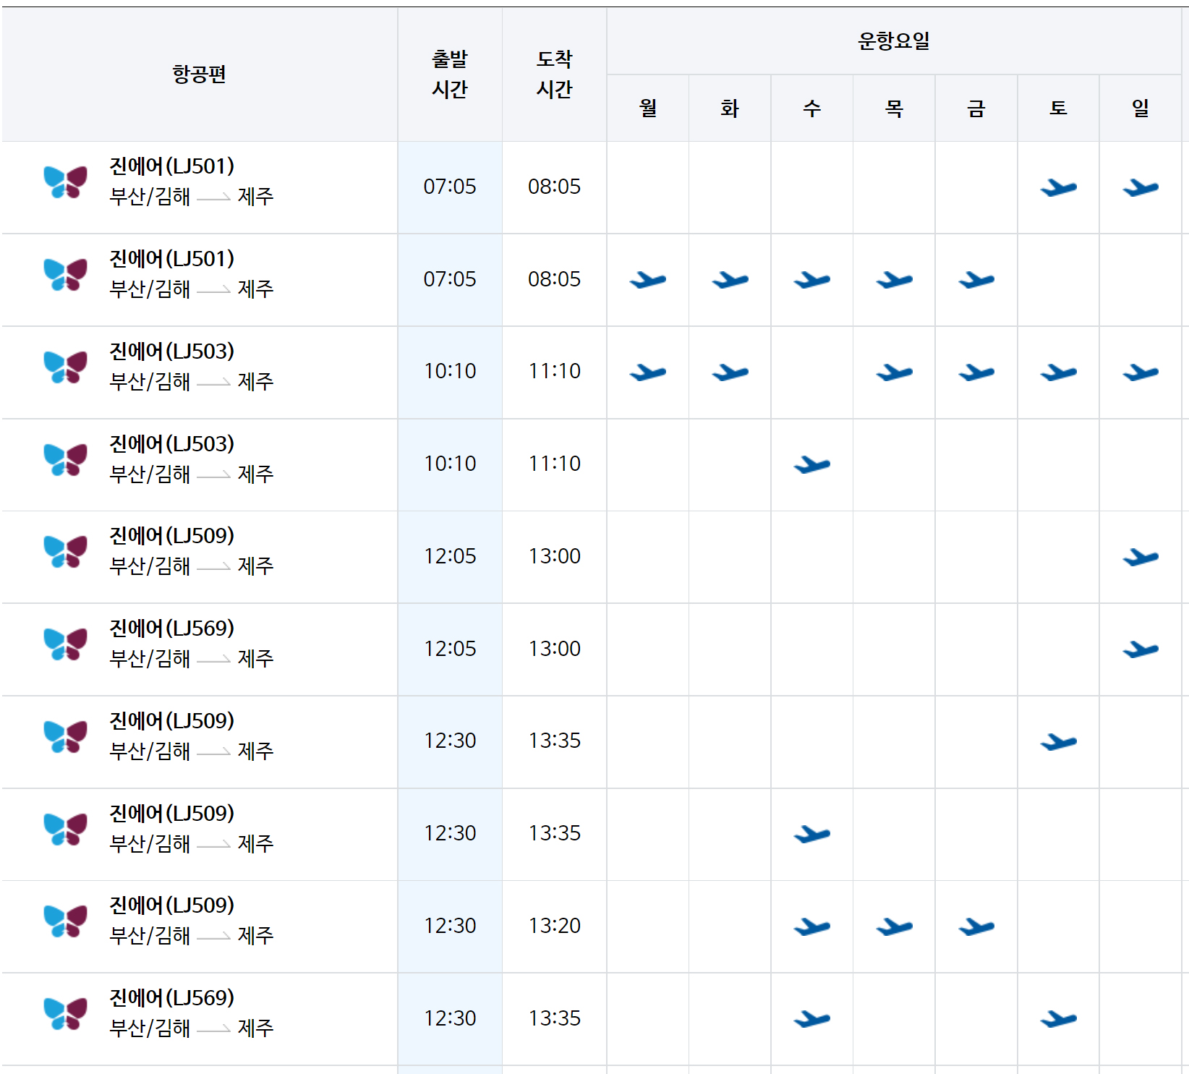Click 13:00 arrival time in the LJ569 row

pos(555,649)
